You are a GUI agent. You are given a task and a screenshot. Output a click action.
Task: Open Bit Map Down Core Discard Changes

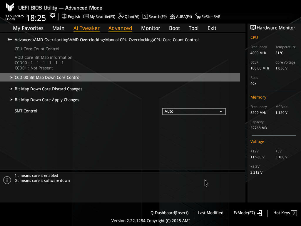click(49, 89)
